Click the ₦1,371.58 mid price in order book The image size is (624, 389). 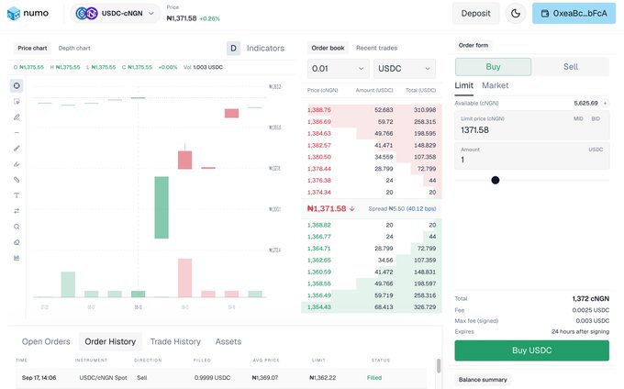(x=327, y=208)
